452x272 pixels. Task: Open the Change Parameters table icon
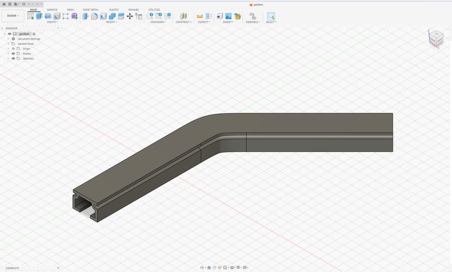pyautogui.click(x=138, y=16)
